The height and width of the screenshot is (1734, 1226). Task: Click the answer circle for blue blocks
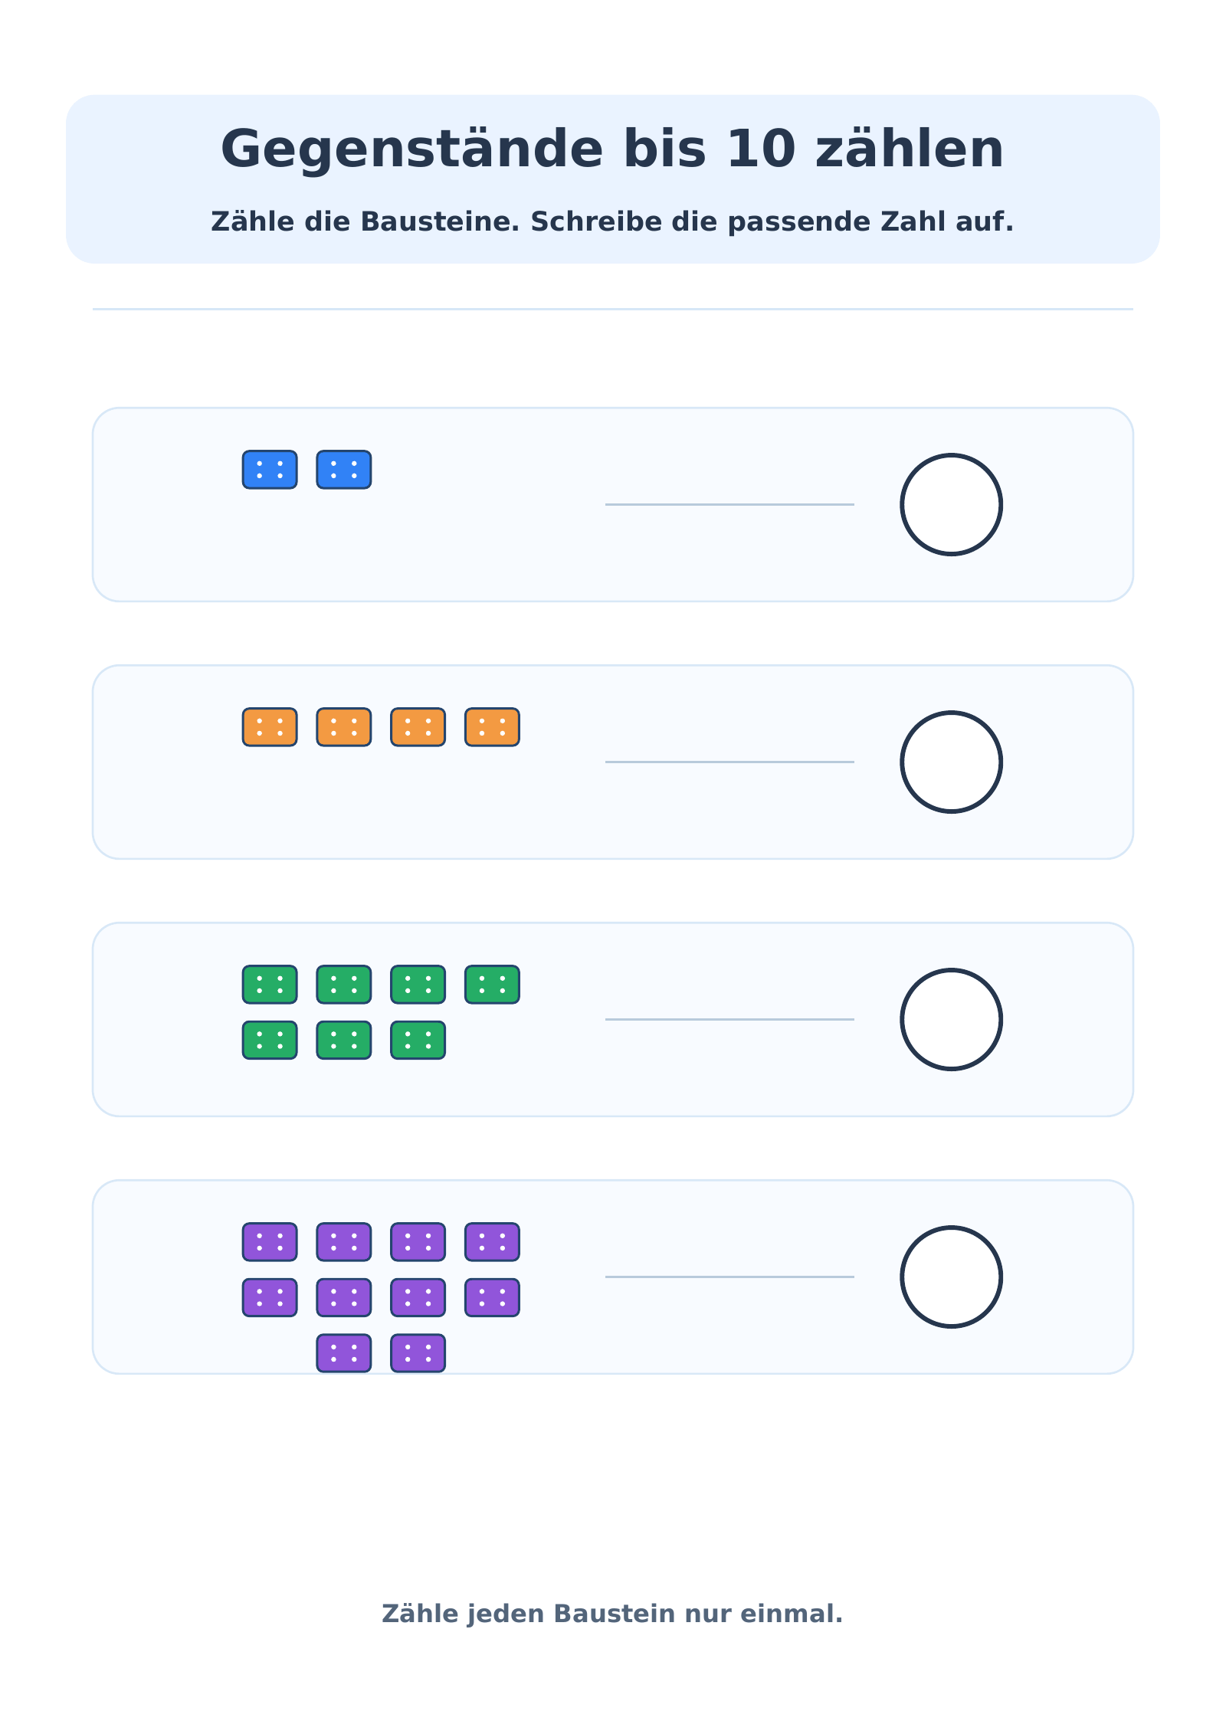[952, 504]
